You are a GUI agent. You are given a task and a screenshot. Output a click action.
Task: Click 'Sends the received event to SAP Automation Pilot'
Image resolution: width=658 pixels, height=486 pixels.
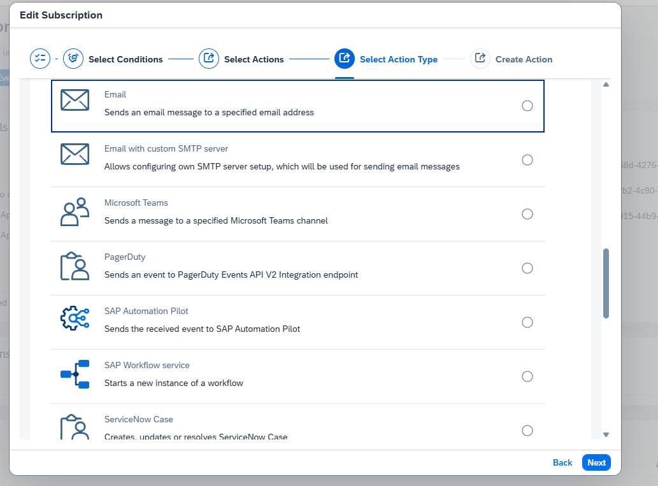pos(203,329)
